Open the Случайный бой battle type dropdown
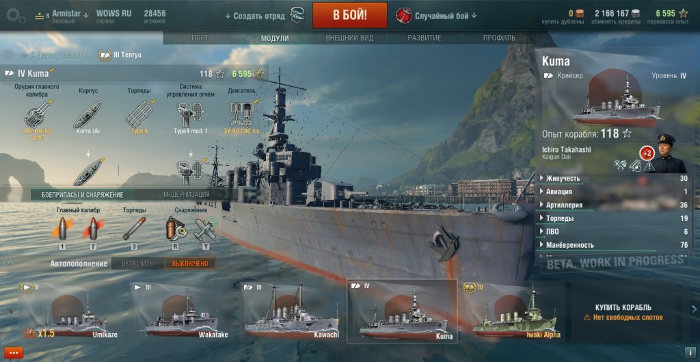Image resolution: width=700 pixels, height=362 pixels. point(437,16)
